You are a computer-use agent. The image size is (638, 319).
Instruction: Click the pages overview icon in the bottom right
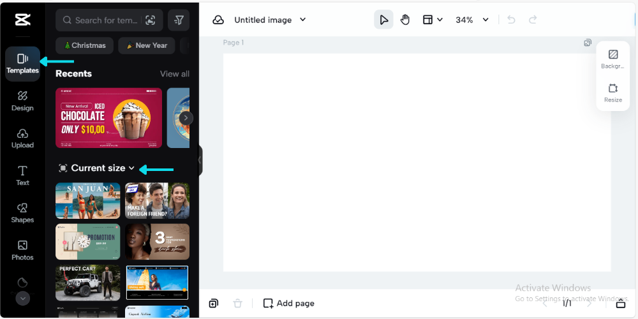[621, 304]
